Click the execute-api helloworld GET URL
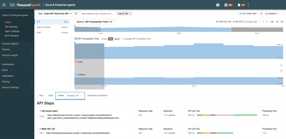The image size is (286, 139). coord(78,133)
